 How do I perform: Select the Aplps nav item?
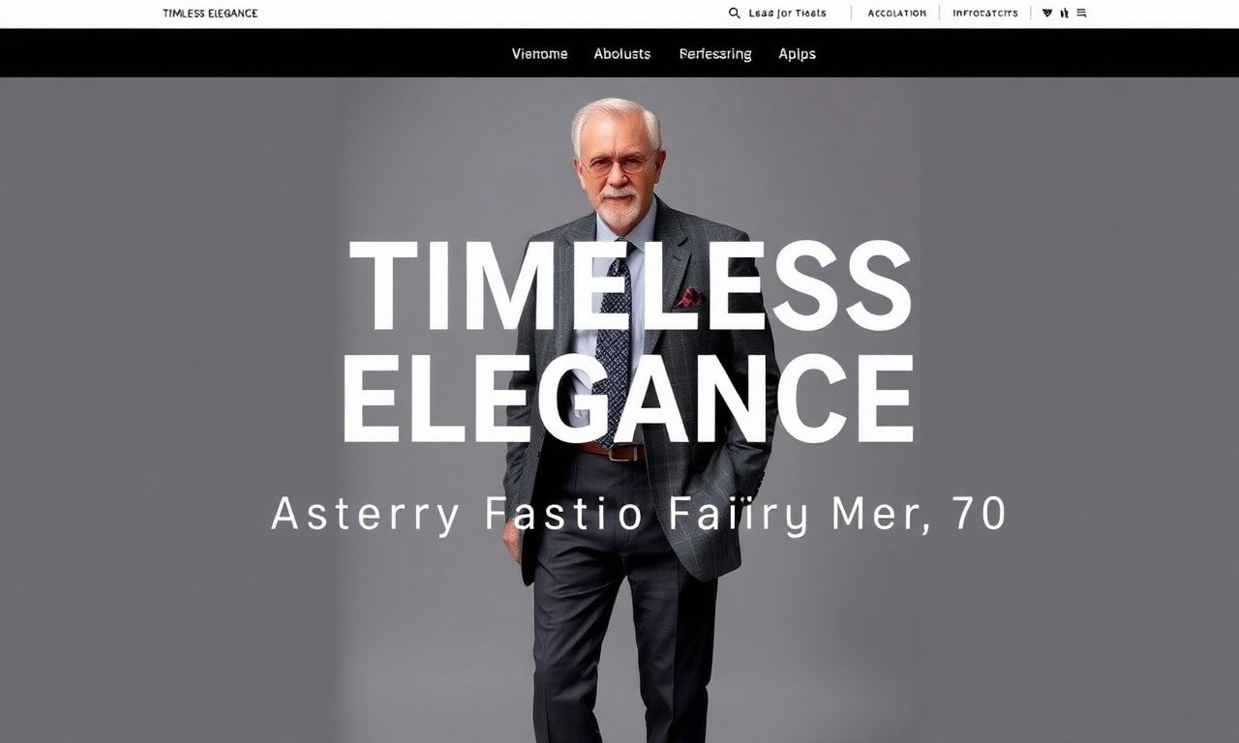click(797, 54)
